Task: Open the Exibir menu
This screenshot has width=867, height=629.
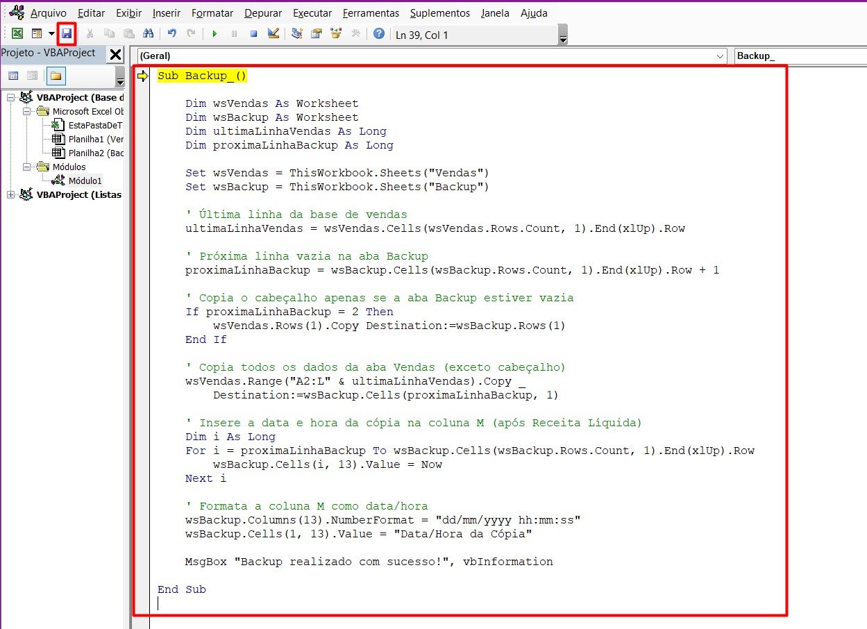Action: click(x=128, y=13)
